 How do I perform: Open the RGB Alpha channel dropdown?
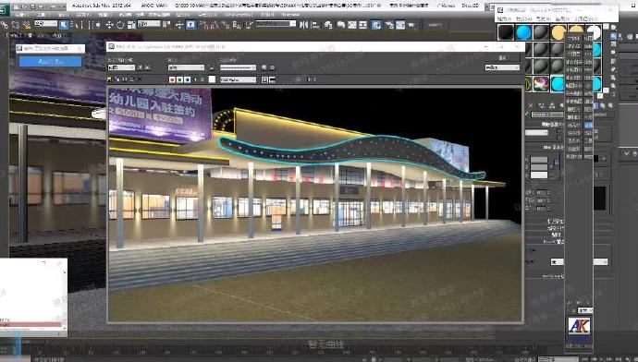(x=238, y=79)
